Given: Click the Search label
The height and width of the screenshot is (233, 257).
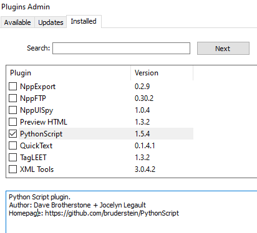Looking at the screenshot, I should pyautogui.click(x=39, y=48).
